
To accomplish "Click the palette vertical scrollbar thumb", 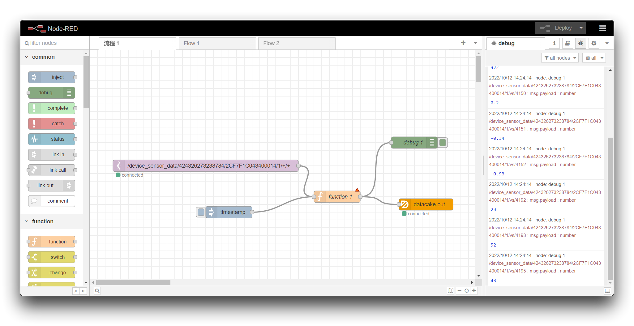I will point(86,82).
